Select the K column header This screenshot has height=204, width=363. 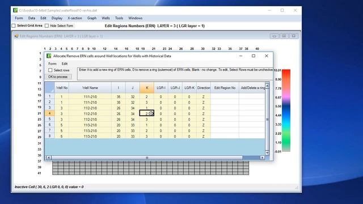coord(147,88)
